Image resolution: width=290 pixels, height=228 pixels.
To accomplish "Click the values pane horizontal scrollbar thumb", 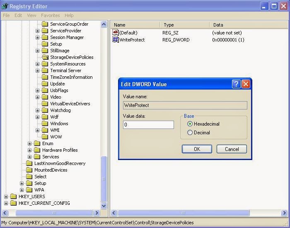I will click(184, 213).
